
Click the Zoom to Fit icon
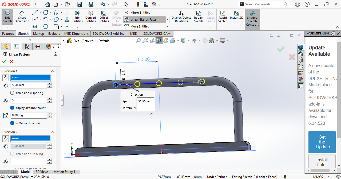pos(138,41)
